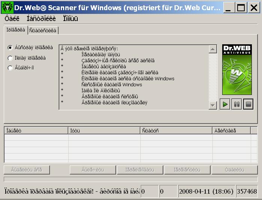262x200 pixels.
Task: Sort by first results column 'Îáúåêò'
Action: point(36,131)
